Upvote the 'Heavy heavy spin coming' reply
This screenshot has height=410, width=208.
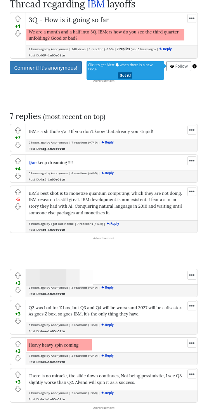click(x=18, y=344)
